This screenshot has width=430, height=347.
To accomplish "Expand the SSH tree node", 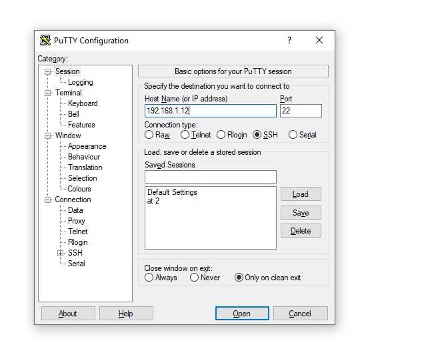I will [x=60, y=253].
